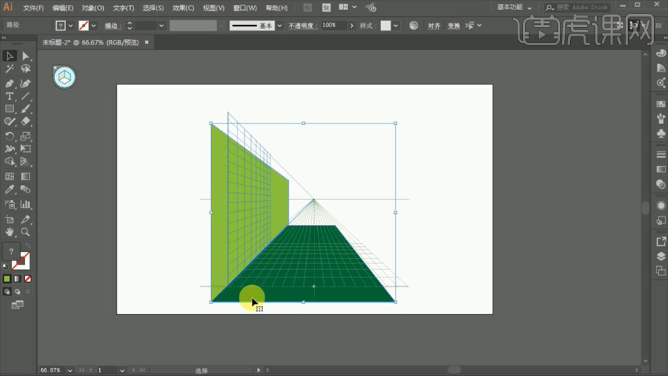Image resolution: width=668 pixels, height=376 pixels.
Task: Click the Eraser tool
Action: click(x=26, y=122)
